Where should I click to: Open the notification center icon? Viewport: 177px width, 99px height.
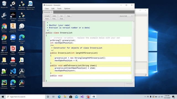pos(173,97)
